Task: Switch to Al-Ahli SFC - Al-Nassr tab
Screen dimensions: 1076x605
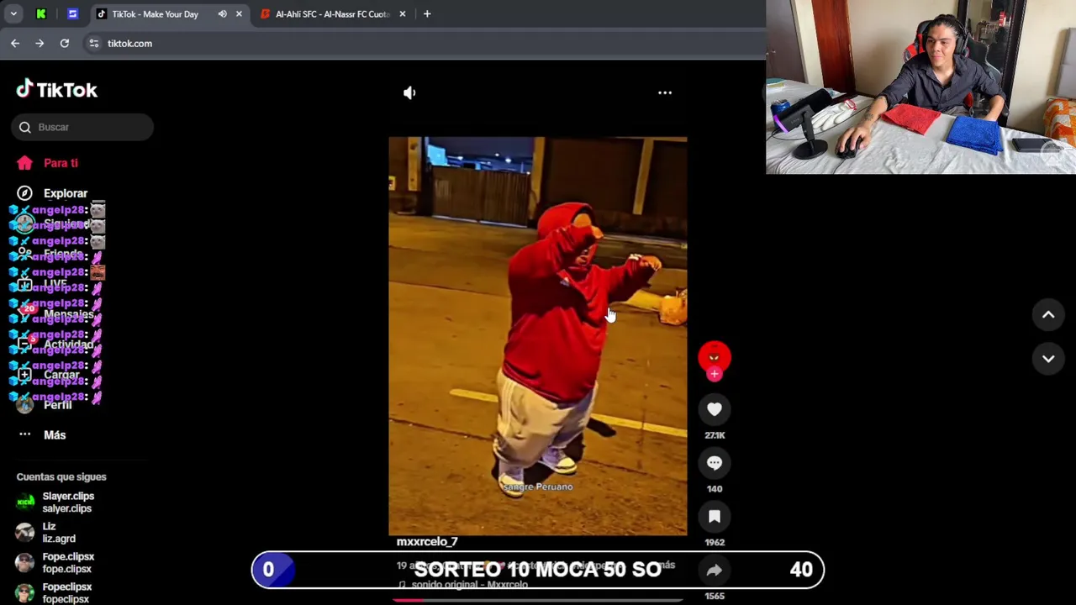Action: [332, 14]
